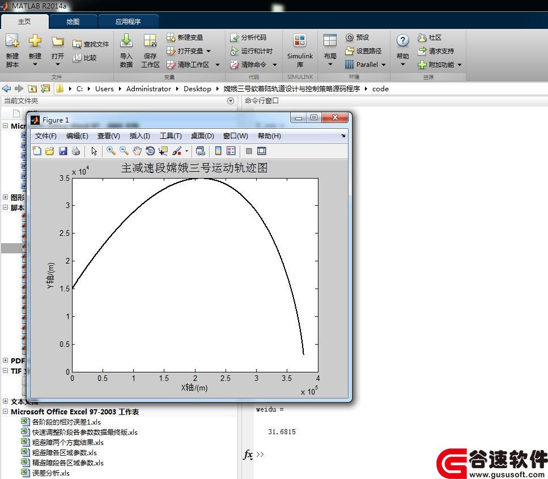Go up one folder level icon
The image size is (548, 479).
[x=32, y=88]
